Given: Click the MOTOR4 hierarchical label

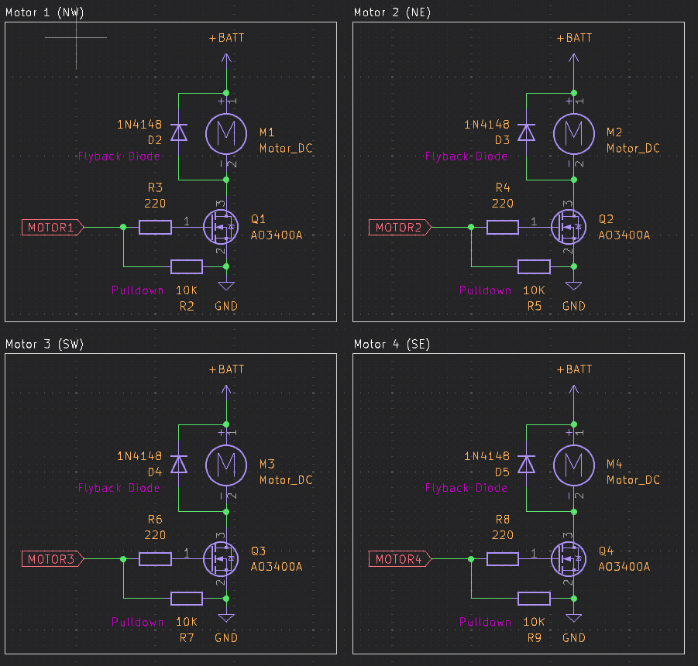Looking at the screenshot, I should point(397,558).
